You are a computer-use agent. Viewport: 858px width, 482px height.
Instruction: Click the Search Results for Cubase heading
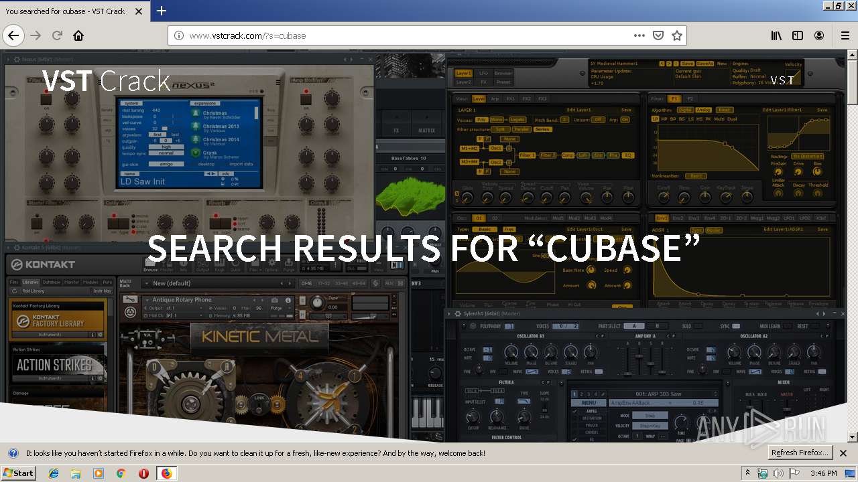click(x=424, y=248)
